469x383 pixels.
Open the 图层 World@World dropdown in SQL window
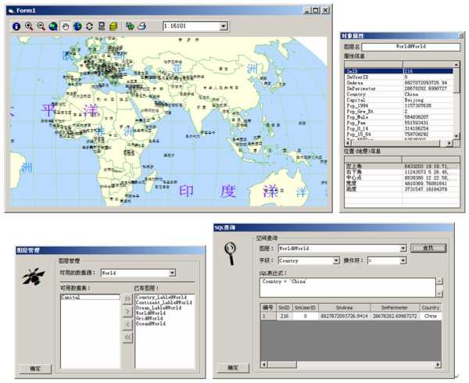pyautogui.click(x=403, y=248)
